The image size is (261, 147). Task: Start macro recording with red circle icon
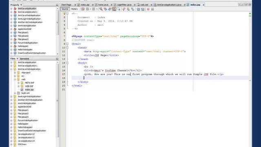(x=148, y=9)
